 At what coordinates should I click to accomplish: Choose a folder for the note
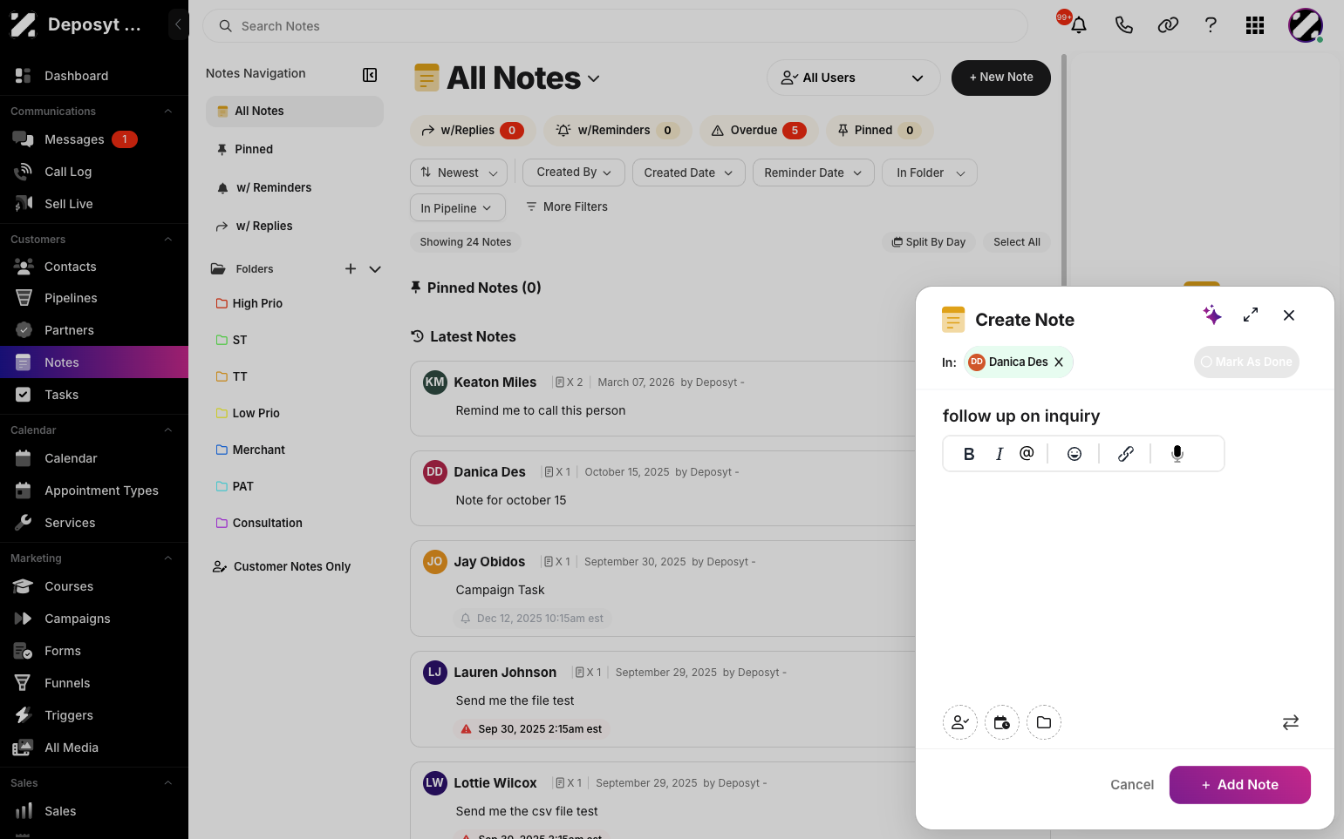coord(1044,722)
